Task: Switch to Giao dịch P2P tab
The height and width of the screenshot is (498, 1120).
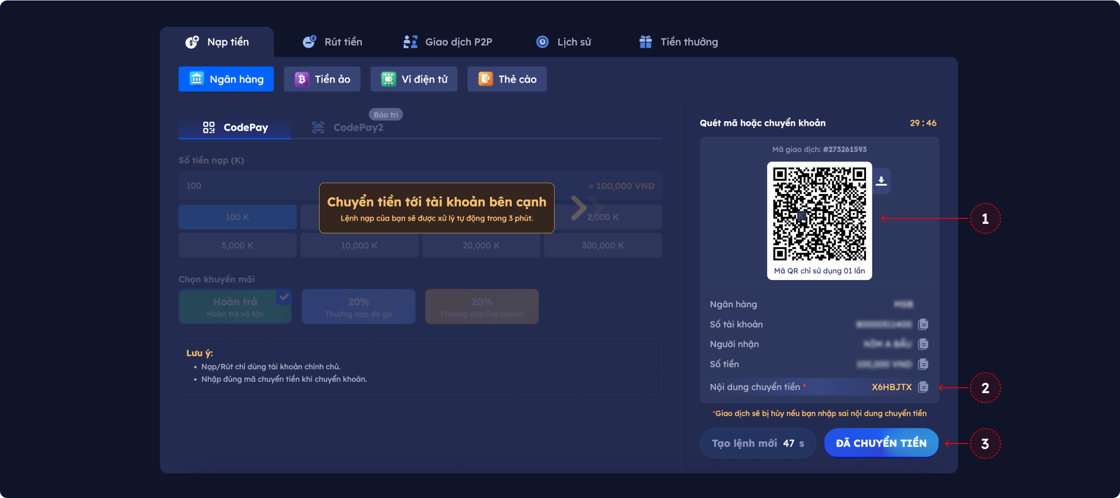Action: pyautogui.click(x=448, y=42)
